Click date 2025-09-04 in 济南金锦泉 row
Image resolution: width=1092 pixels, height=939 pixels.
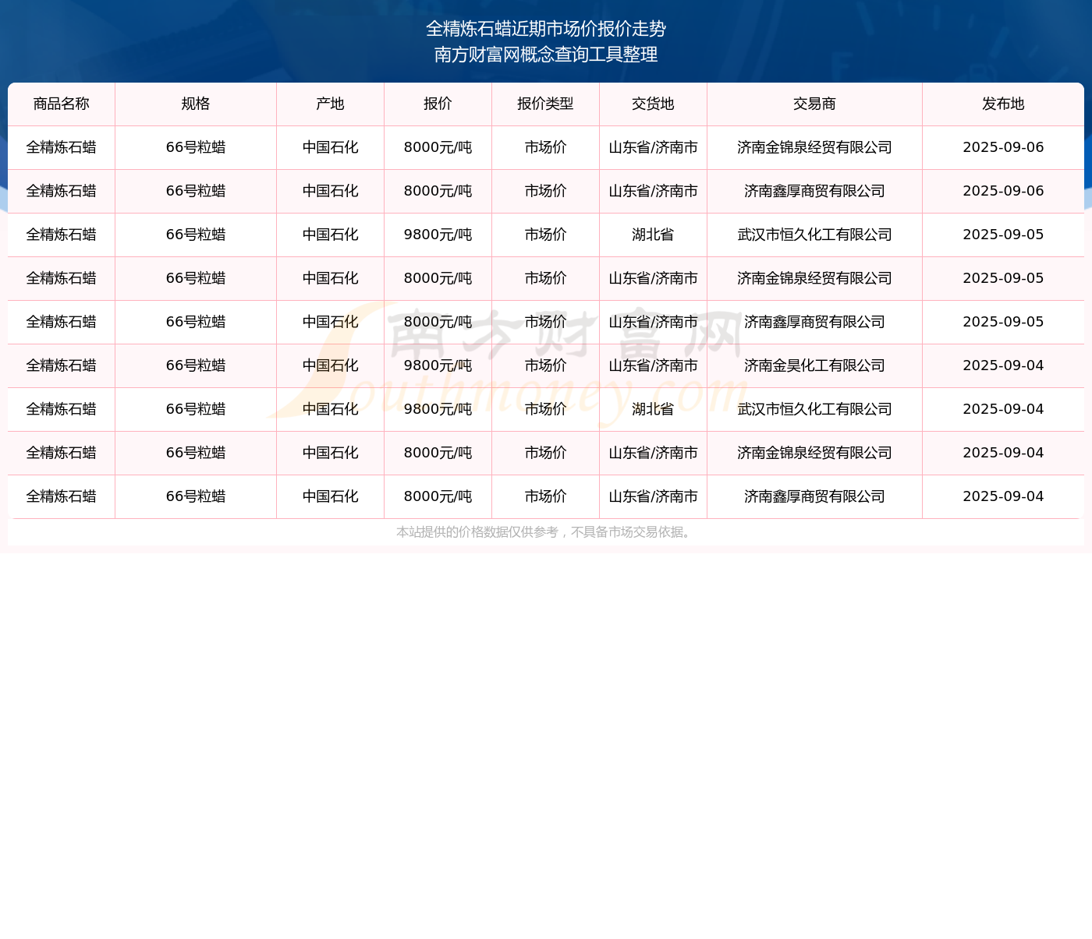coord(1004,453)
